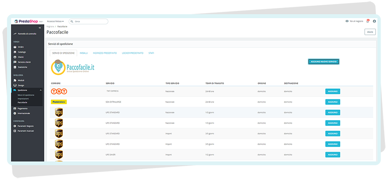Open Servizio clienti chat icon
The height and width of the screenshot is (179, 388).
(x=15, y=62)
